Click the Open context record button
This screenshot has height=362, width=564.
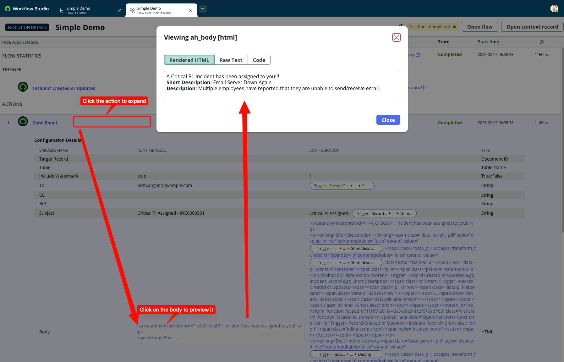click(532, 27)
